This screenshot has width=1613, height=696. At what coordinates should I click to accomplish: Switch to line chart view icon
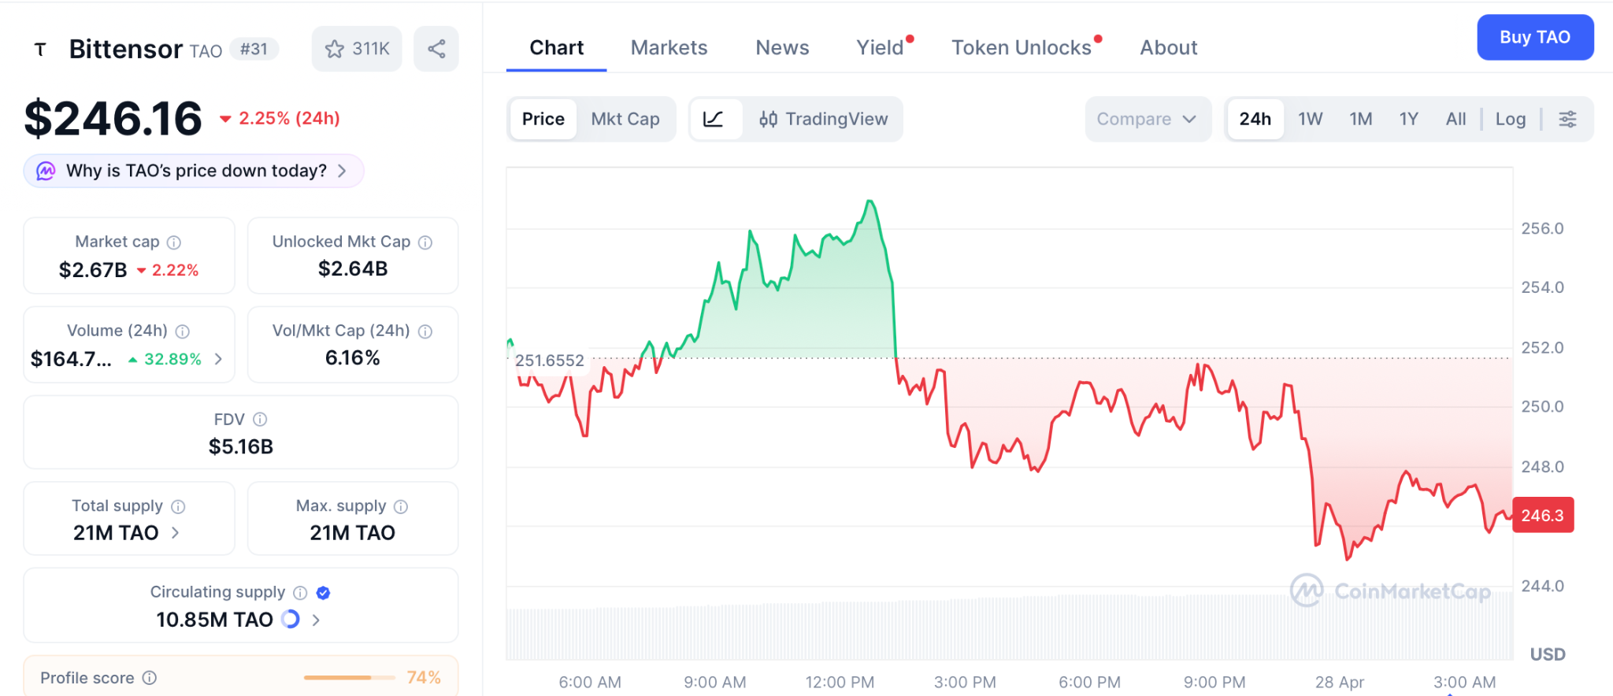tap(714, 119)
